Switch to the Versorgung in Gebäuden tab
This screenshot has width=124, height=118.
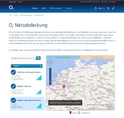[x=63, y=57]
